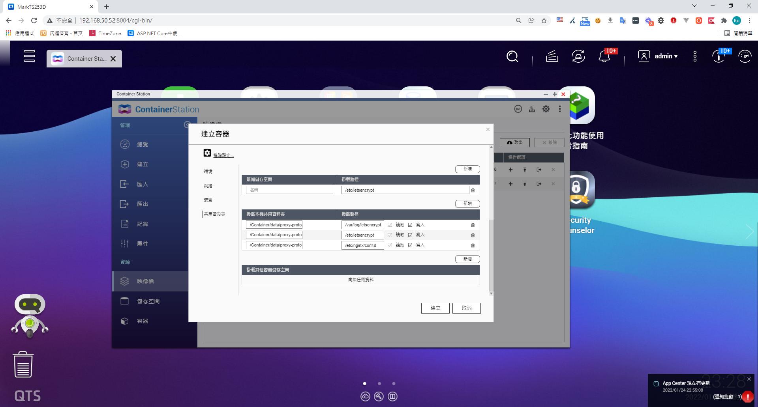Open the QTS main menu hamburger icon
Screen dimensions: 758x407
pos(29,56)
